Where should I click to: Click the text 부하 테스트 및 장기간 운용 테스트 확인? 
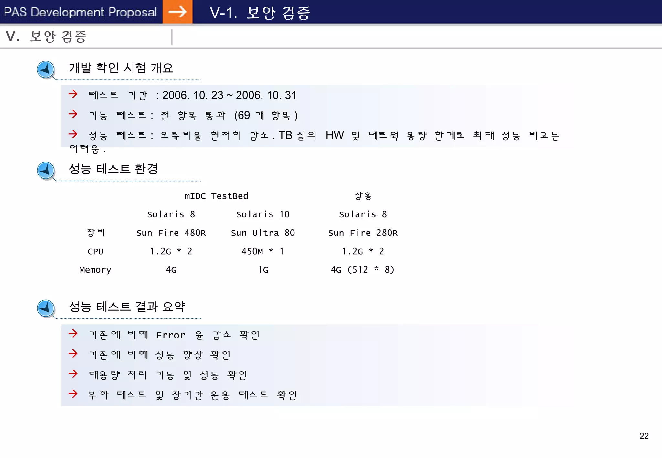[x=193, y=395]
